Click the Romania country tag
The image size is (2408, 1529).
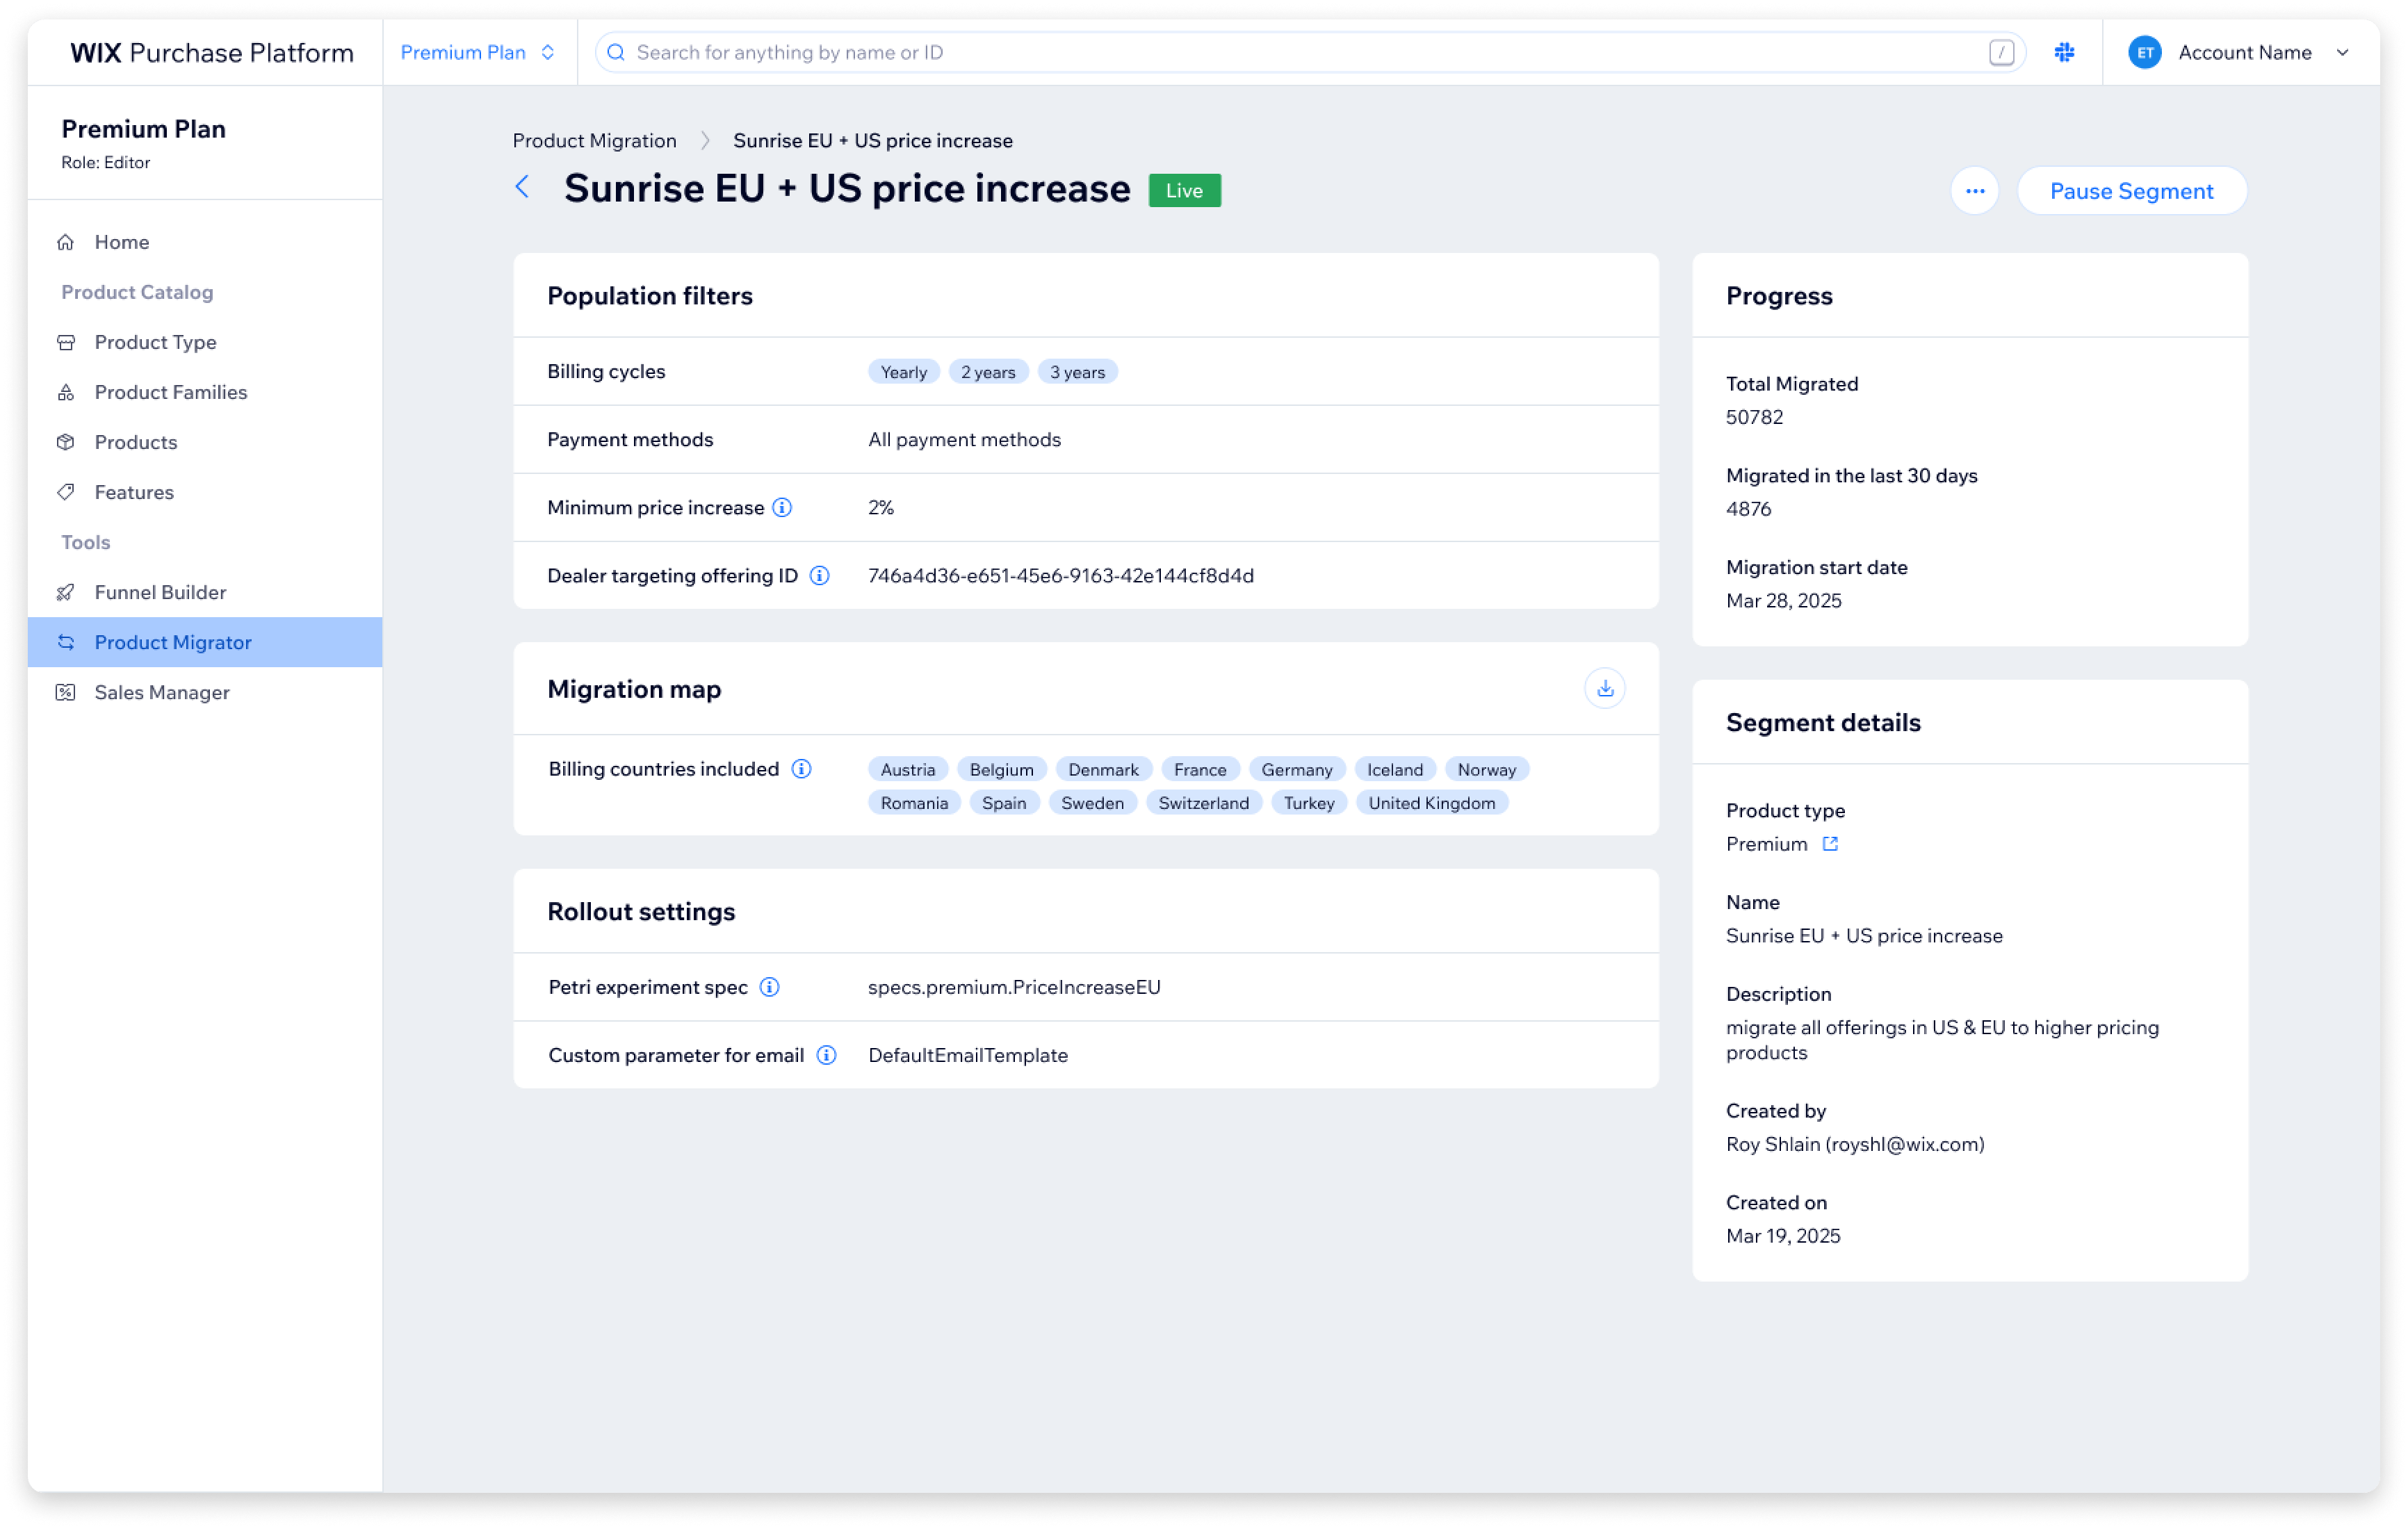914,803
